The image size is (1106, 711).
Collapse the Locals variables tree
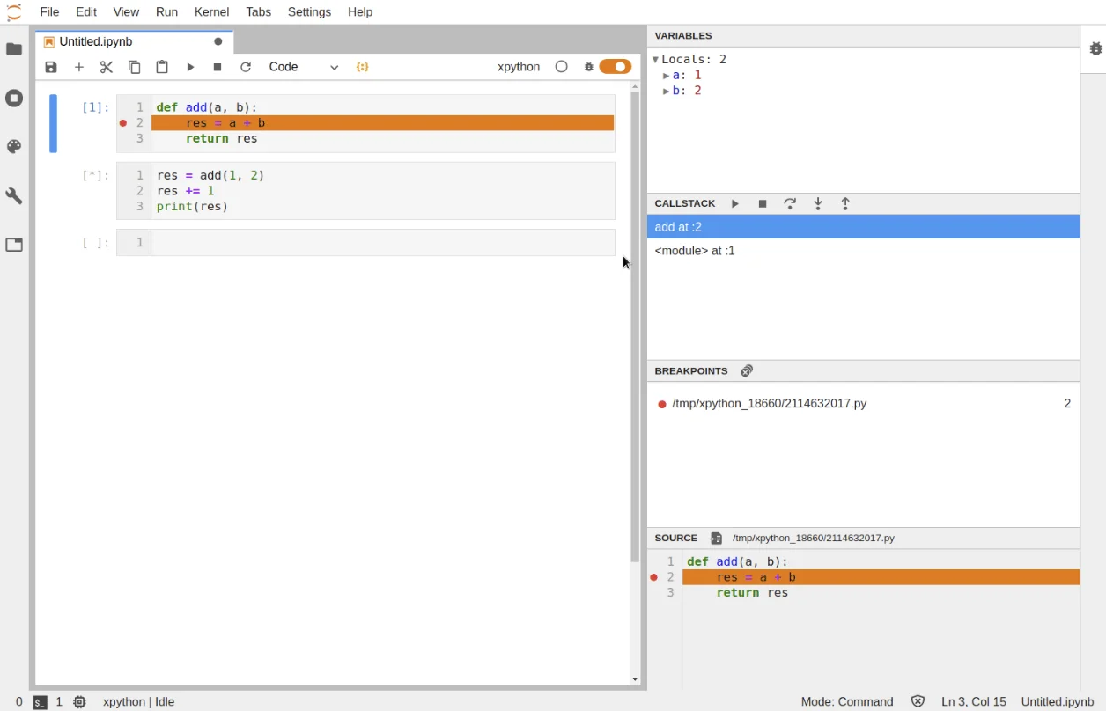tap(655, 60)
